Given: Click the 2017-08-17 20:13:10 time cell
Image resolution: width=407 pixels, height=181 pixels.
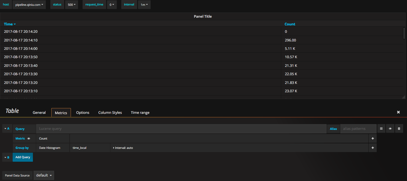Looking at the screenshot, I should point(21,91).
